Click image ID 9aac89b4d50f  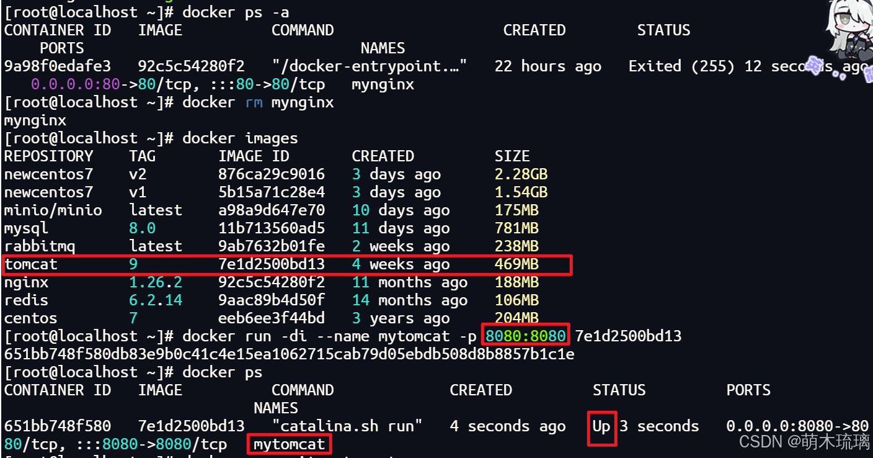tap(272, 300)
